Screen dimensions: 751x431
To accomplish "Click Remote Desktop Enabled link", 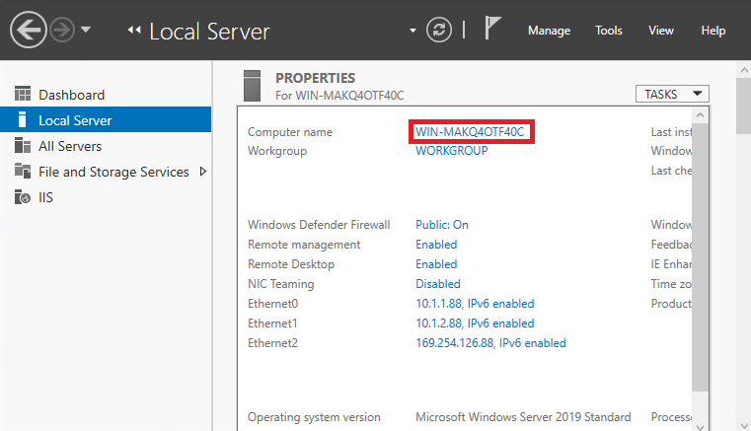I will 436,264.
